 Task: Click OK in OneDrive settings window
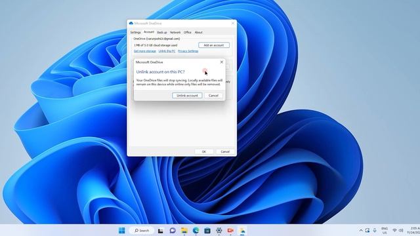[204, 151]
